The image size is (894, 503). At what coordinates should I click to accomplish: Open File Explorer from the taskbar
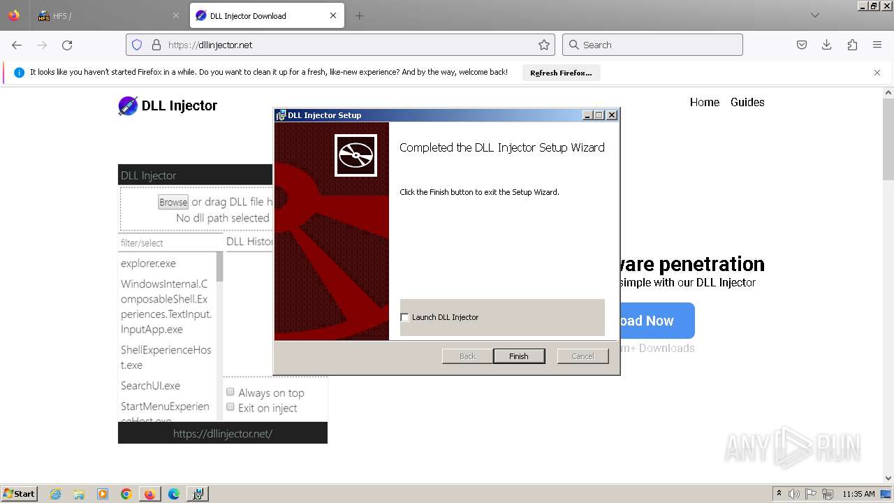[x=79, y=494]
